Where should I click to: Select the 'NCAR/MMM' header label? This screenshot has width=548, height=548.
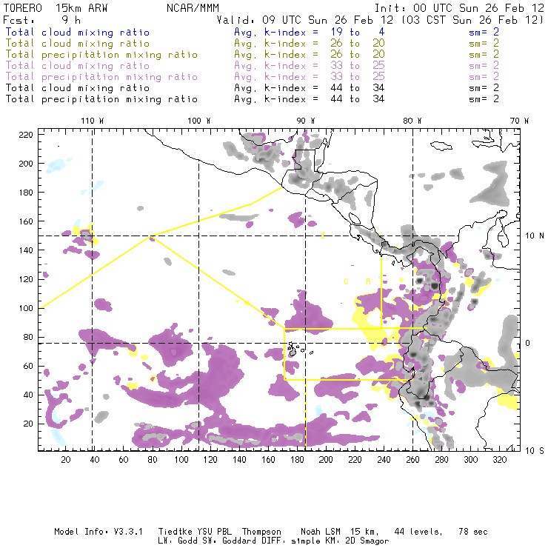pyautogui.click(x=193, y=7)
